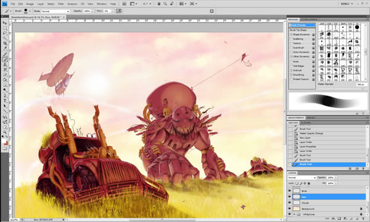Select the Brush tool in the toolbox
Image resolution: width=370 pixels, height=222 pixels.
[4, 59]
